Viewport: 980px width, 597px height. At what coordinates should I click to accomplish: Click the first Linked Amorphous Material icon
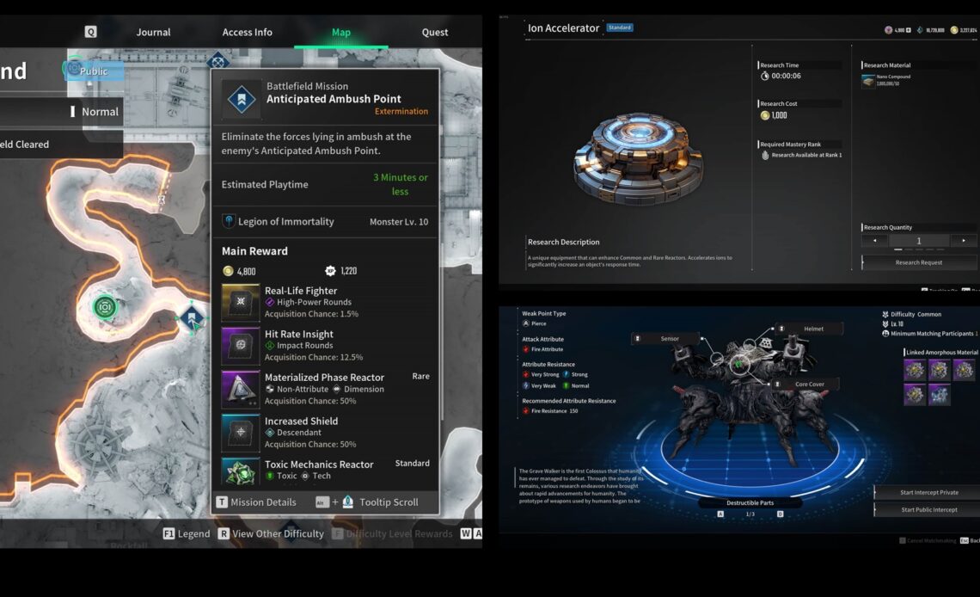point(915,370)
